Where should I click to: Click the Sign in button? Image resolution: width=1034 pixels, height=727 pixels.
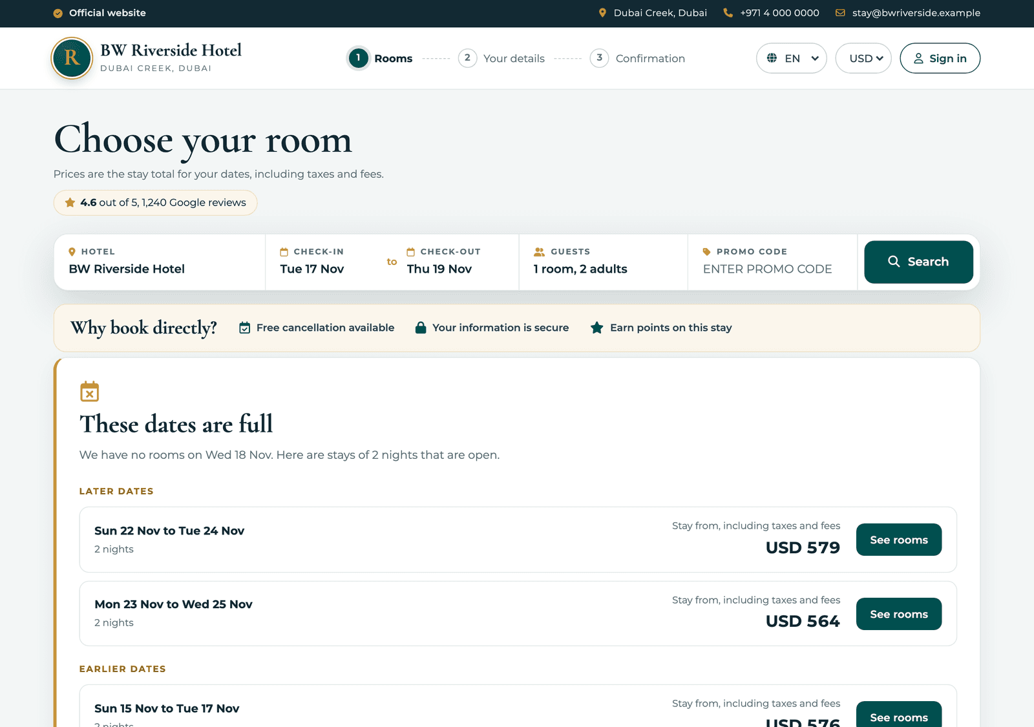pos(940,58)
